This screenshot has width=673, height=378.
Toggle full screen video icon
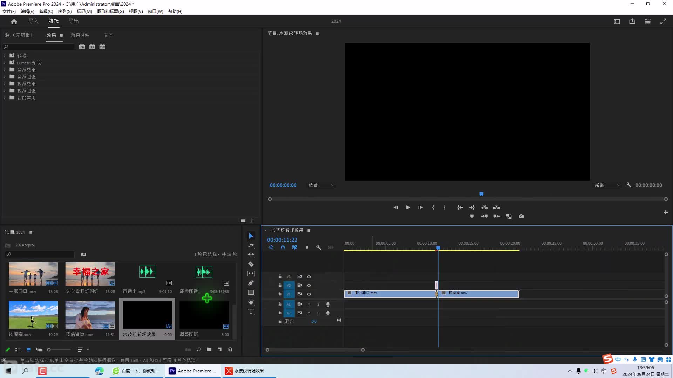[663, 21]
